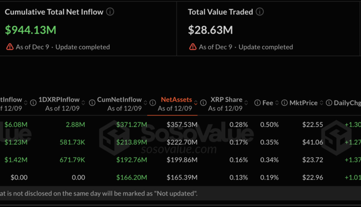Click info icon beside Total Value Traded

[x=260, y=12]
